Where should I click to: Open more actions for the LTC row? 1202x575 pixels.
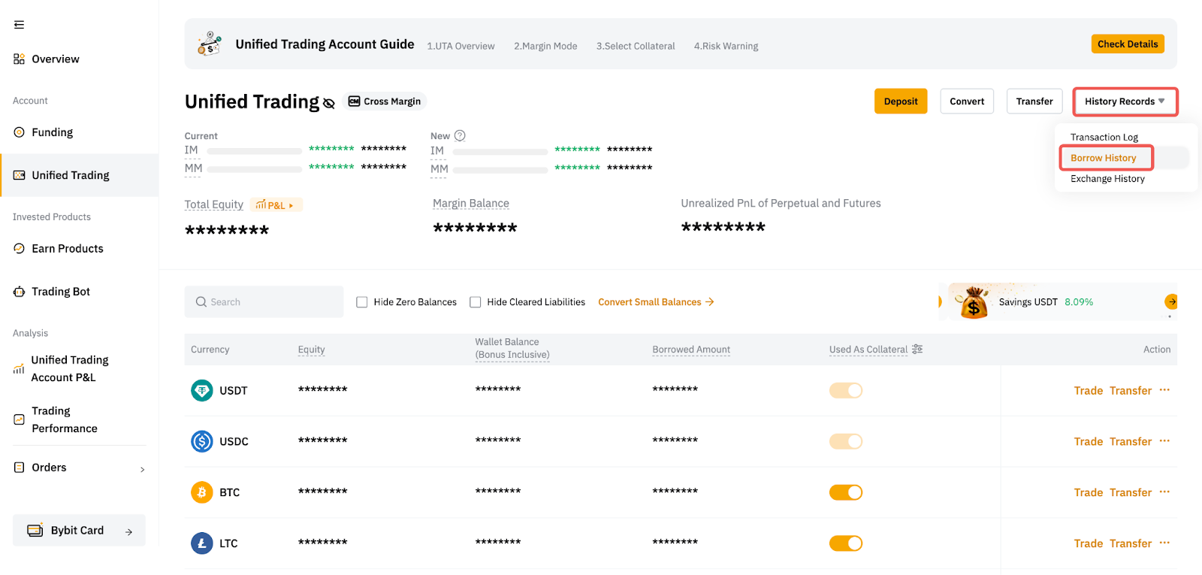tap(1164, 543)
